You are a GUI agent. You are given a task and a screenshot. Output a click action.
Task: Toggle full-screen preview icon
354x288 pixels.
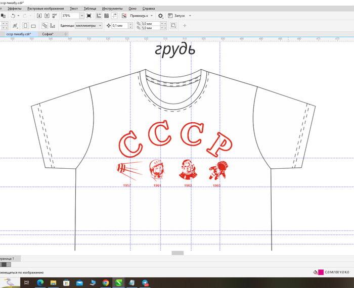click(x=89, y=16)
